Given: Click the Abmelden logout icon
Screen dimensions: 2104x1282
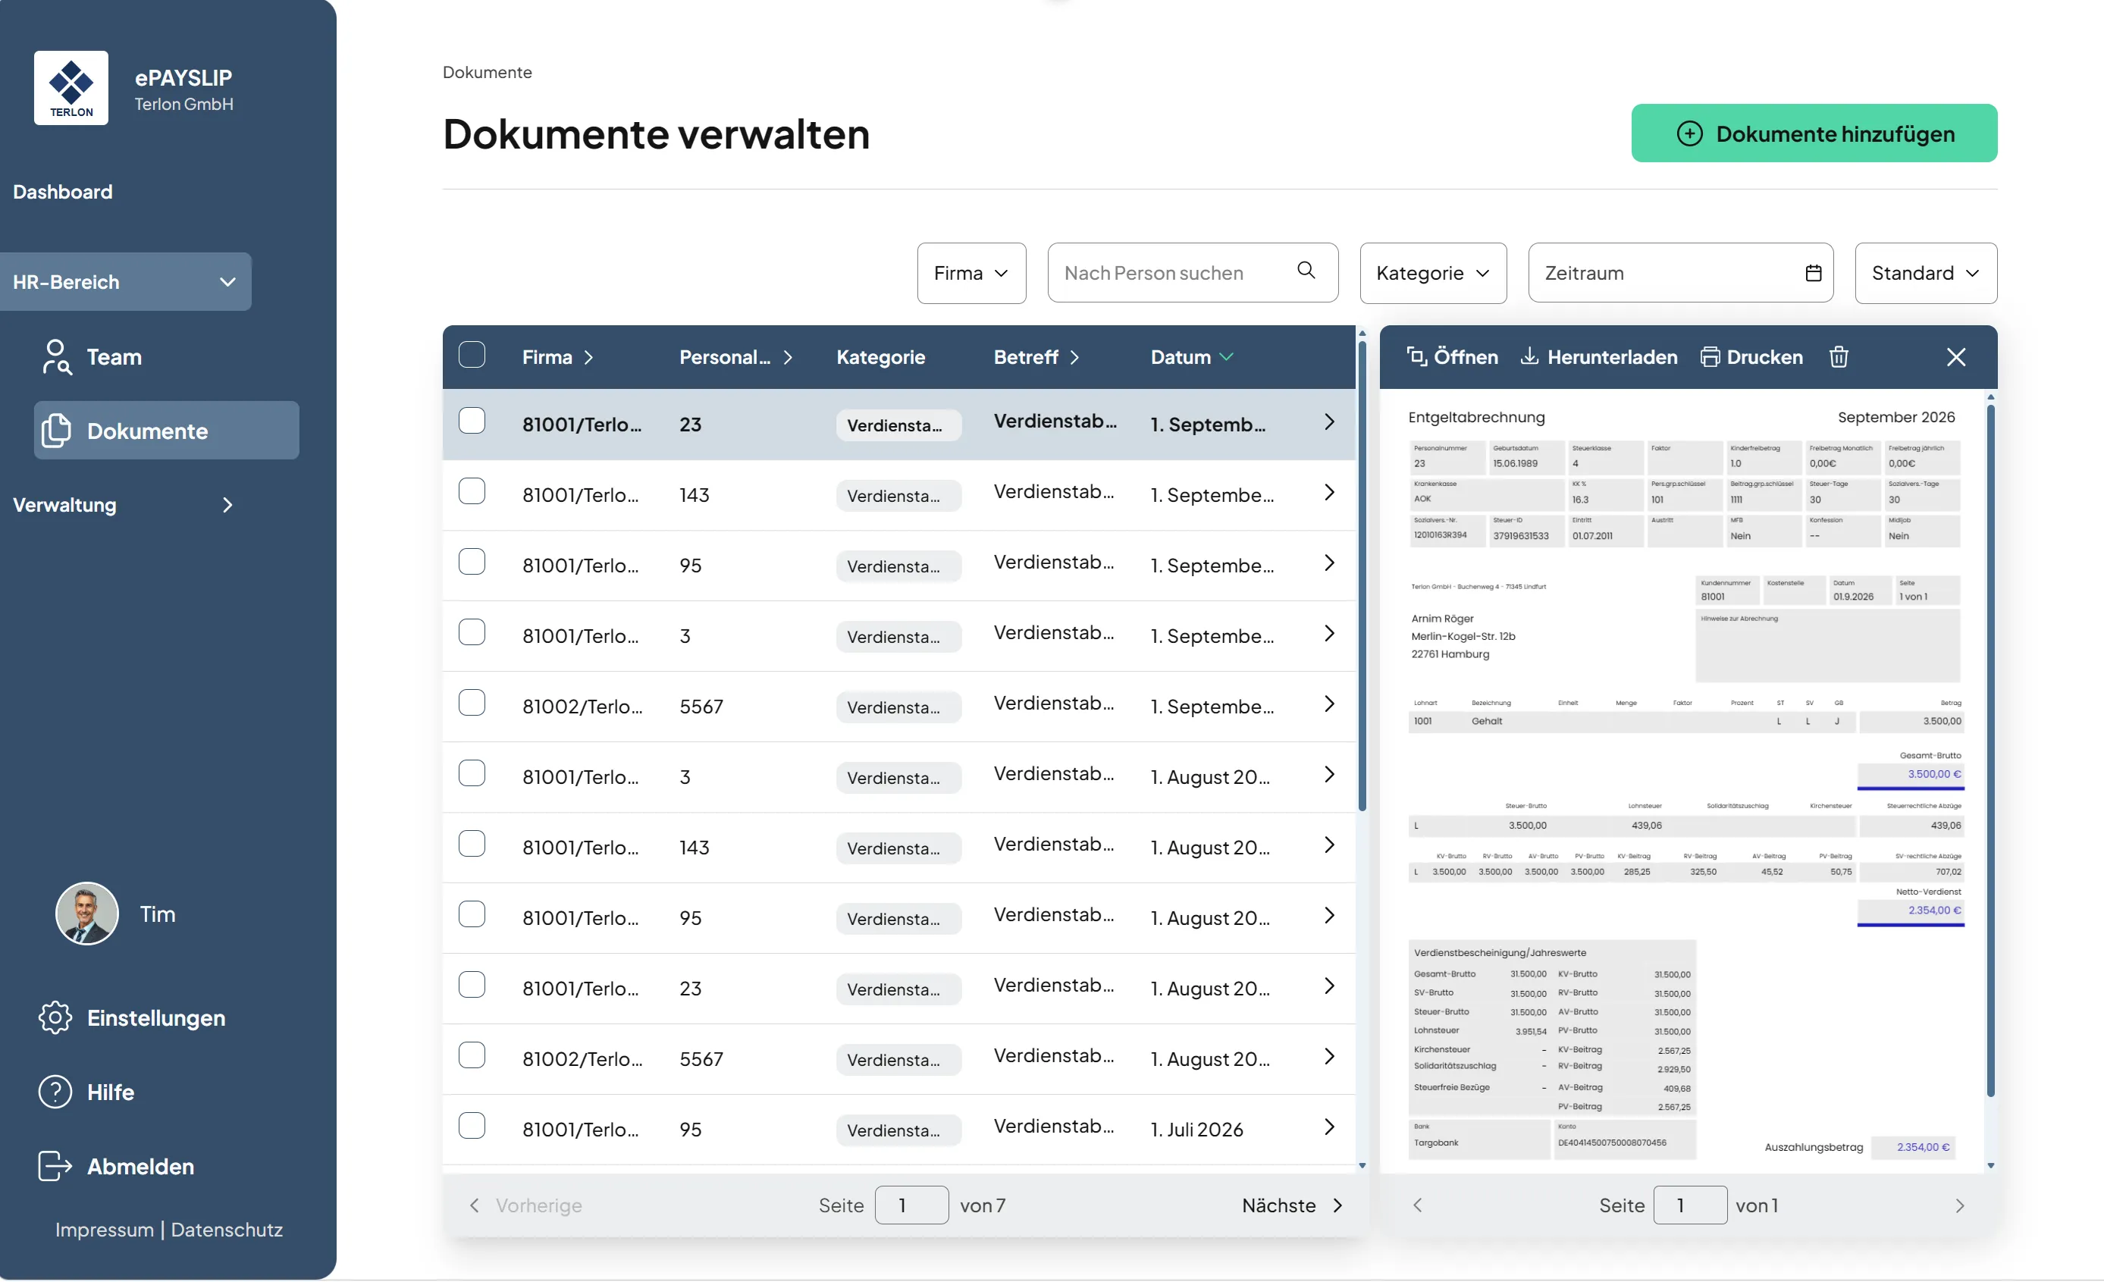Looking at the screenshot, I should click(x=55, y=1167).
